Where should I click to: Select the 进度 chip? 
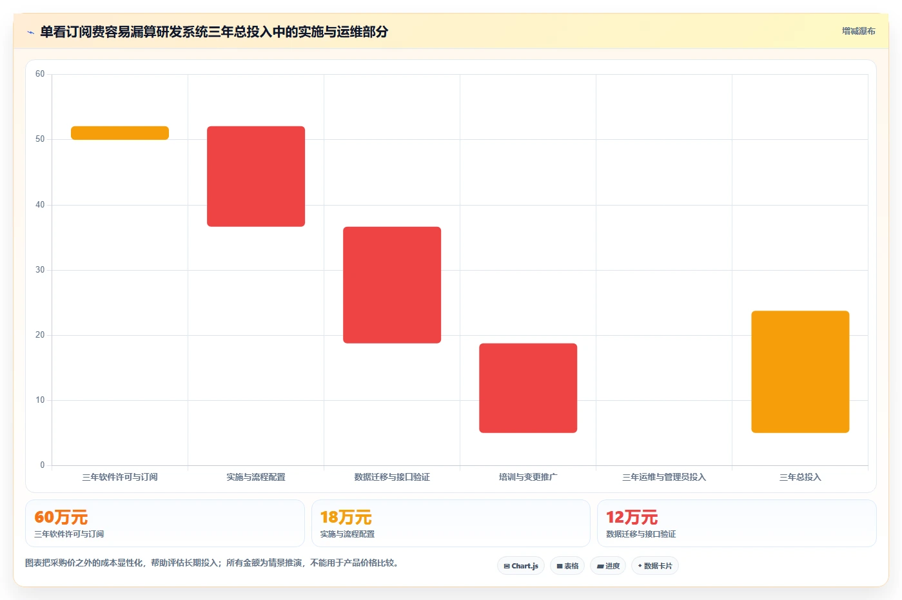608,566
